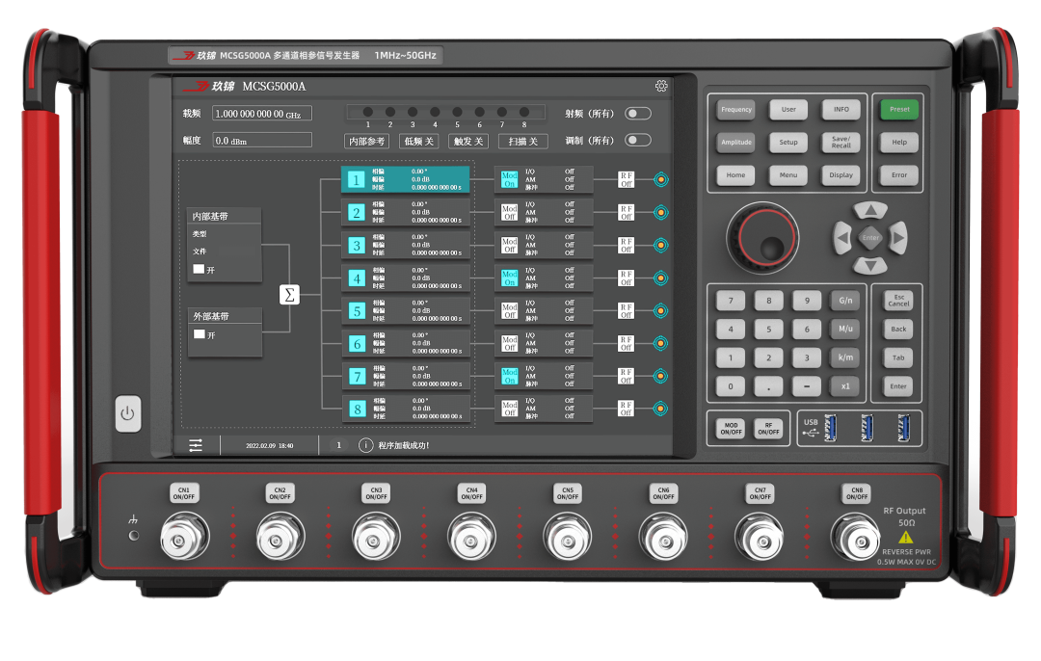Image resolution: width=1041 pixels, height=661 pixels.
Task: Open the 内部参考 reference selector
Action: (366, 142)
